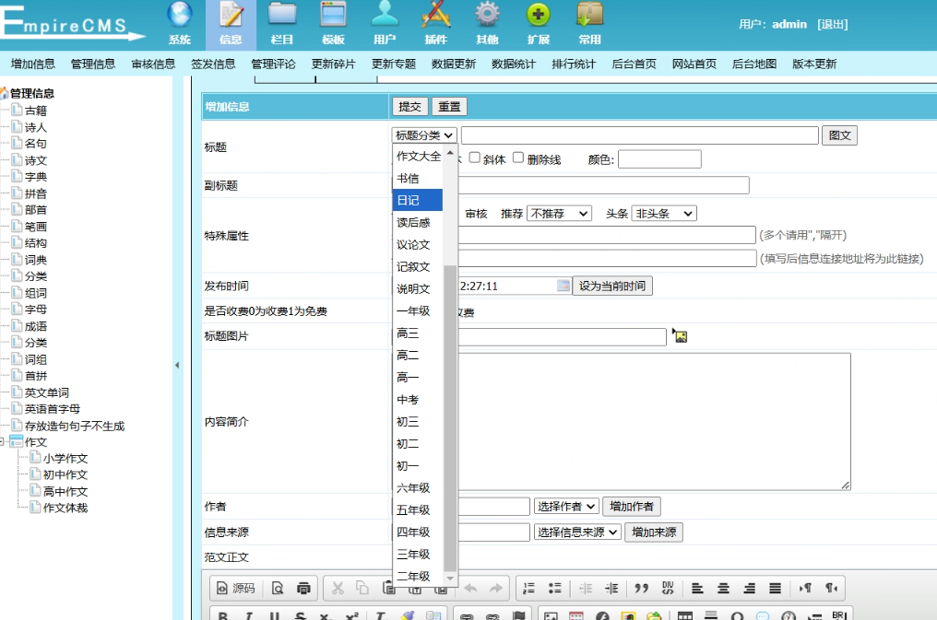937x620 pixels.
Task: Open 数据统计 in submenu bar
Action: (x=514, y=64)
